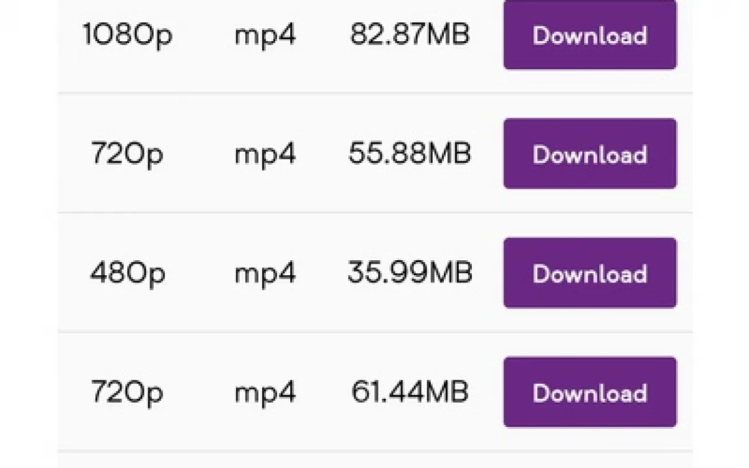This screenshot has width=749, height=468.
Task: Download the 1080p mp4 video (82.87MB)
Action: (x=590, y=35)
